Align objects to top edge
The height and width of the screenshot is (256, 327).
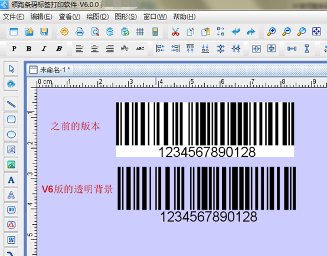[190, 48]
